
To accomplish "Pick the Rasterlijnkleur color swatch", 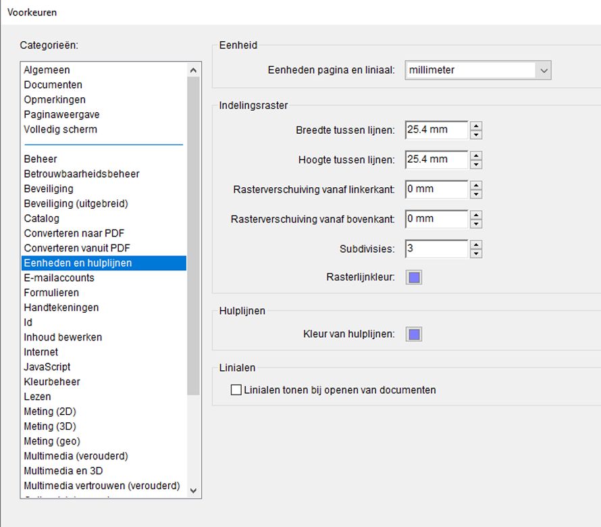I will pyautogui.click(x=414, y=278).
